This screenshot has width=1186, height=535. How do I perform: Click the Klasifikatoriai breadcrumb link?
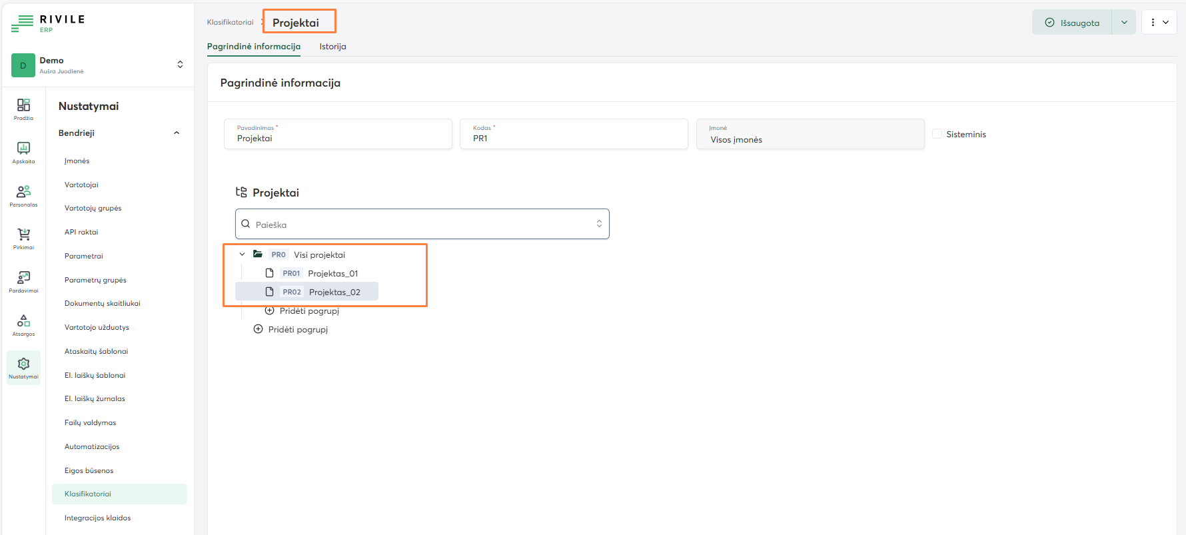pos(230,23)
